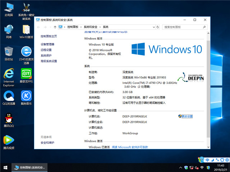Open the IME skin shirt icon
Screen dimensions: 230x172
[x=222, y=160]
